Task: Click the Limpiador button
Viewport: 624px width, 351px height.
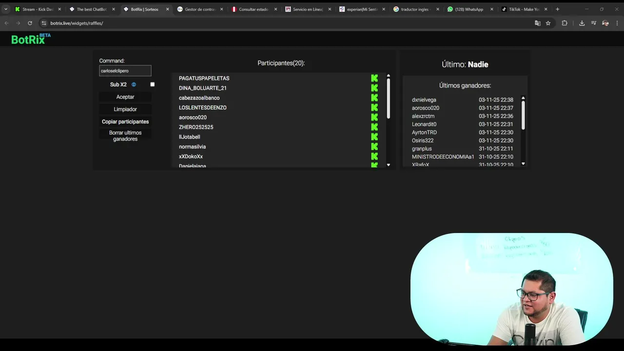Action: pyautogui.click(x=125, y=109)
